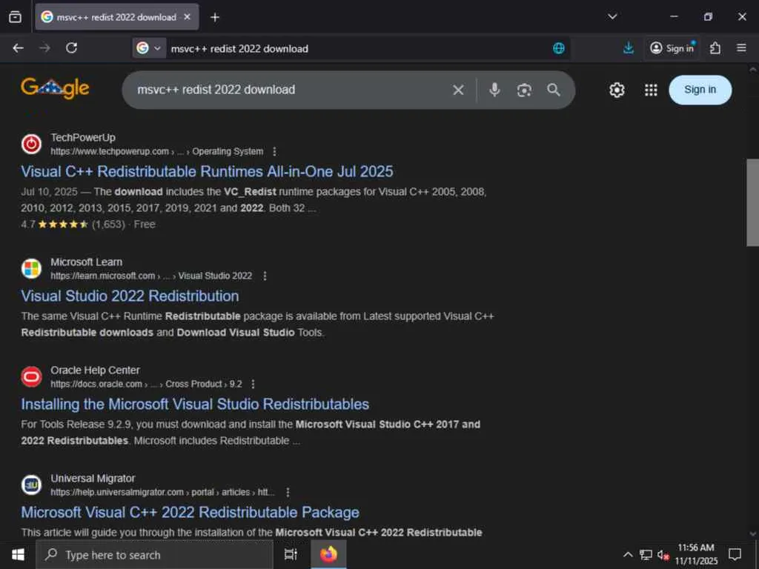Open Task View from taskbar
Screen dimensions: 759x569
291,555
